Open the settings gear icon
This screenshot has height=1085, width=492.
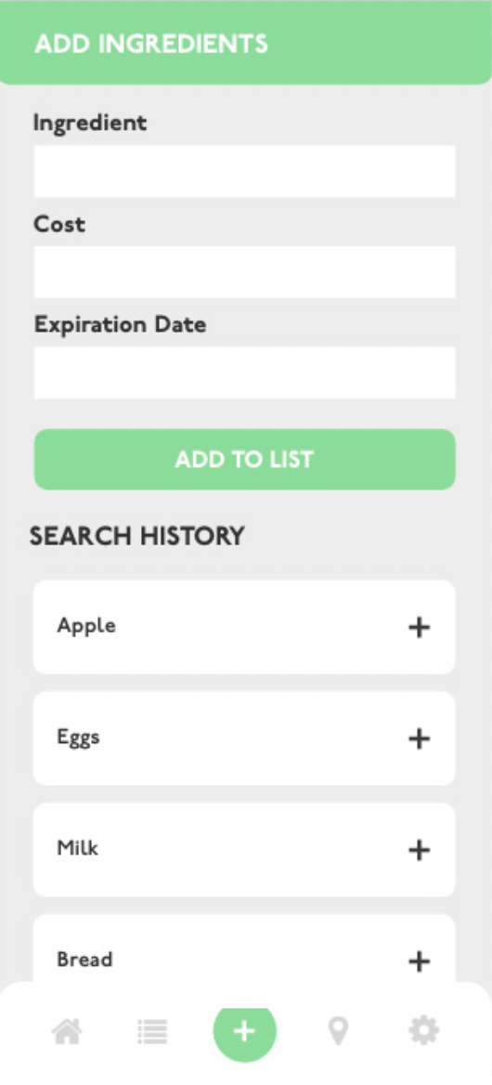pyautogui.click(x=423, y=1031)
